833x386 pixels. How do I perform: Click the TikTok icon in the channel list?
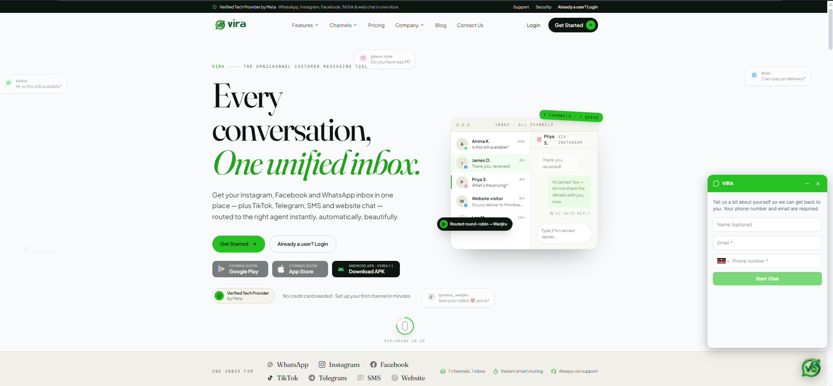click(x=270, y=378)
